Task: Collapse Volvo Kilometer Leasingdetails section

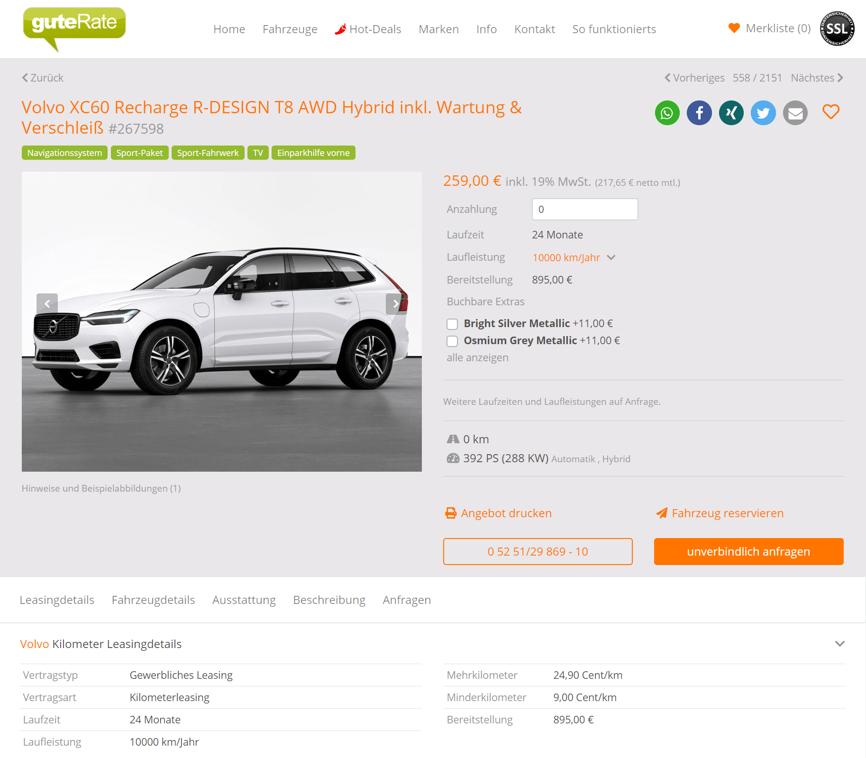Action: [x=839, y=644]
